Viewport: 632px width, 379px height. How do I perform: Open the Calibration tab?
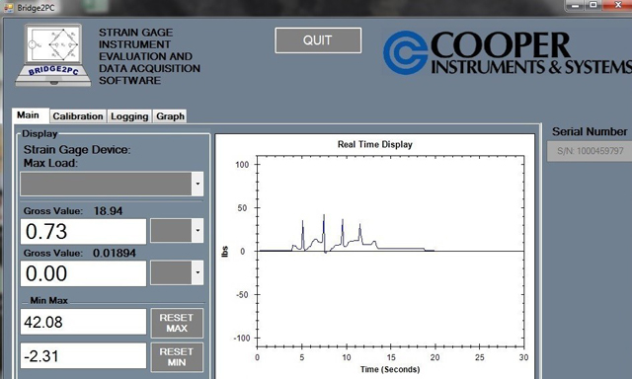point(78,116)
